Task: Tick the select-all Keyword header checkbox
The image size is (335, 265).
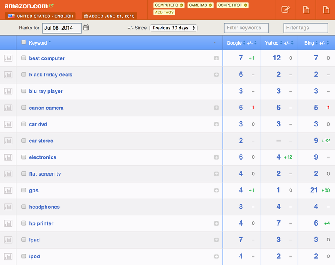Action: [24, 42]
